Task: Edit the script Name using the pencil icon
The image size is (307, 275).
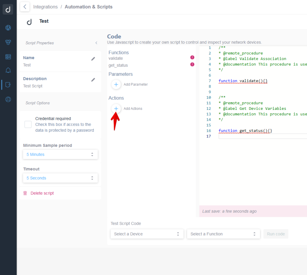Action: pos(93,59)
